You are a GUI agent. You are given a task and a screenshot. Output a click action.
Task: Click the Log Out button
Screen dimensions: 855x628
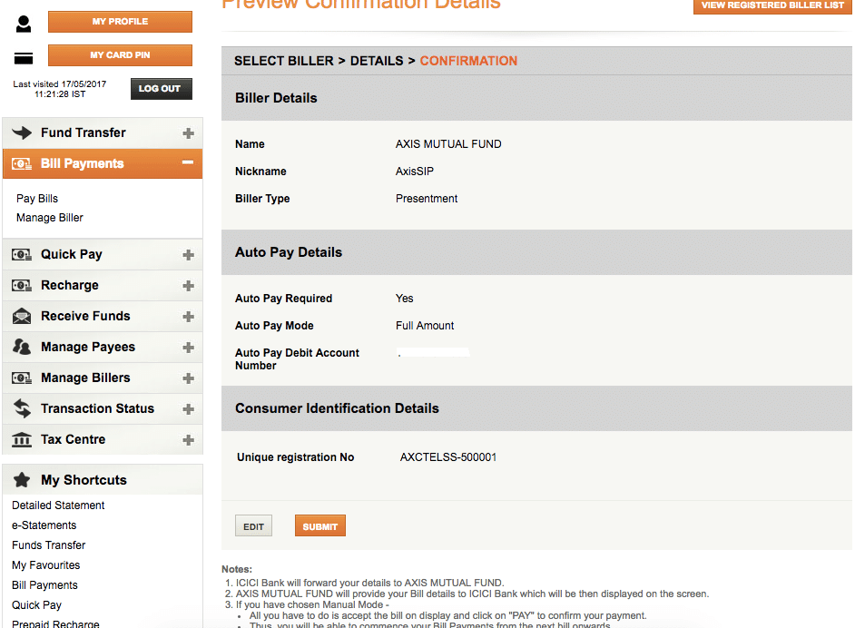(x=161, y=88)
